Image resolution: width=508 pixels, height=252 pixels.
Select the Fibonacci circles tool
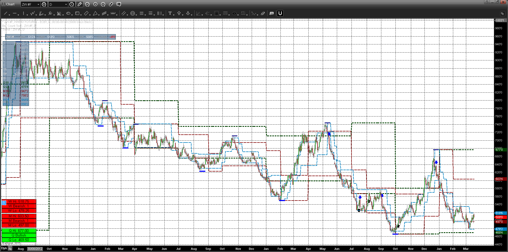(132, 13)
